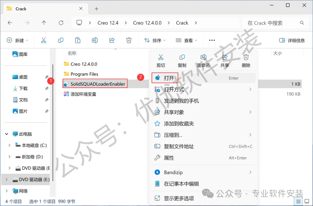Screen dimensions: 313x206
Task: Expand 网络 tree node
Action: [7, 191]
